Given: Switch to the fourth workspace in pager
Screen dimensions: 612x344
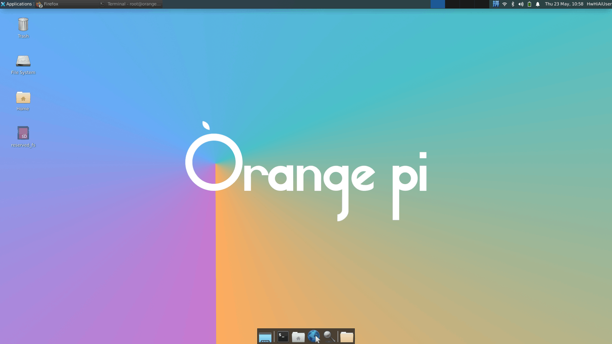Looking at the screenshot, I should coord(482,4).
